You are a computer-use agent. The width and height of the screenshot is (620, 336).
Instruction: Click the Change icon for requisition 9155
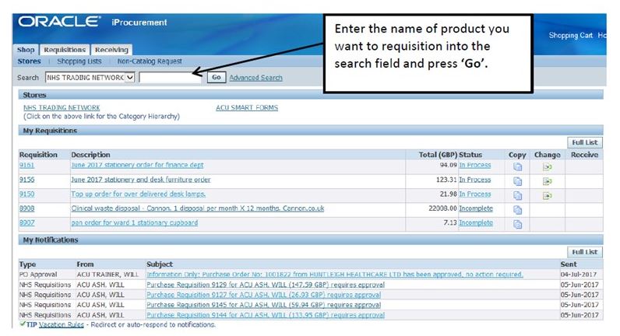coord(548,181)
